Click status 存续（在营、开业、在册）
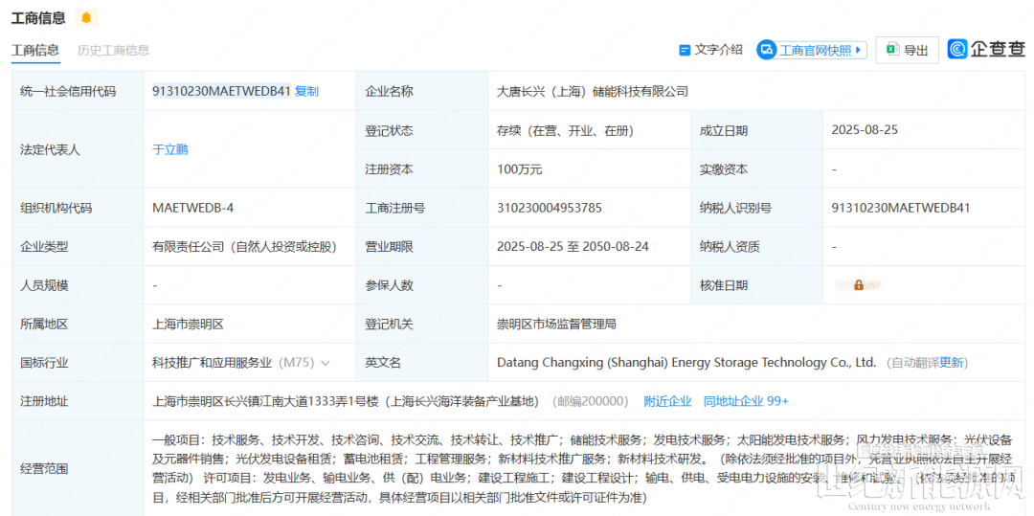Screen dimensions: 1034x516 tap(565, 130)
